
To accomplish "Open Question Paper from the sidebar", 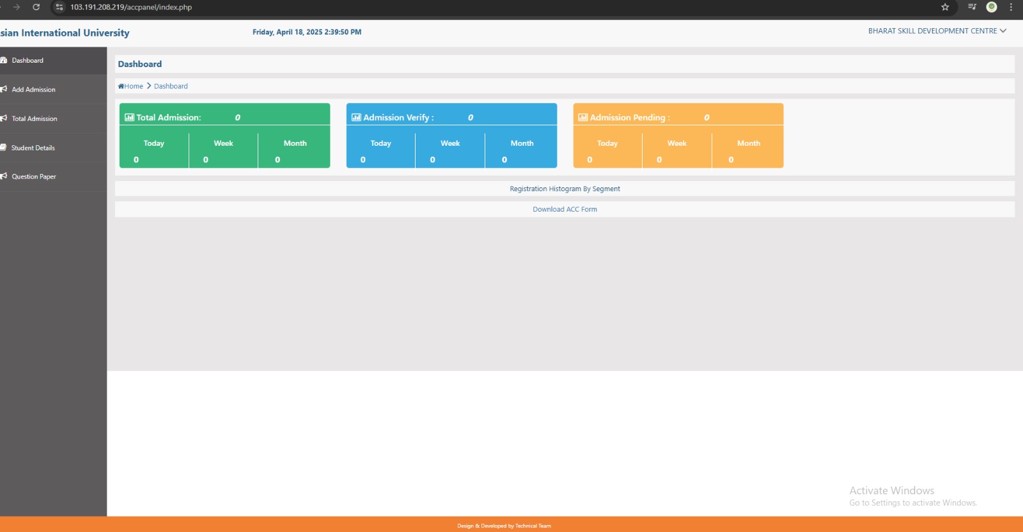I will coord(53,176).
